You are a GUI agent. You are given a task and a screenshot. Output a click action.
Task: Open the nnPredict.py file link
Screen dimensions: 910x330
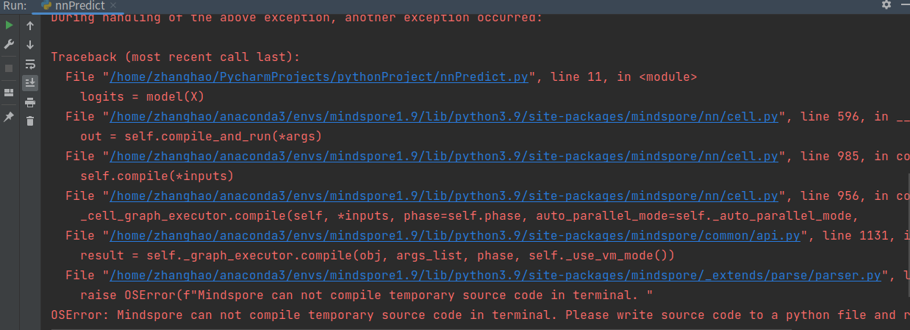(x=318, y=76)
